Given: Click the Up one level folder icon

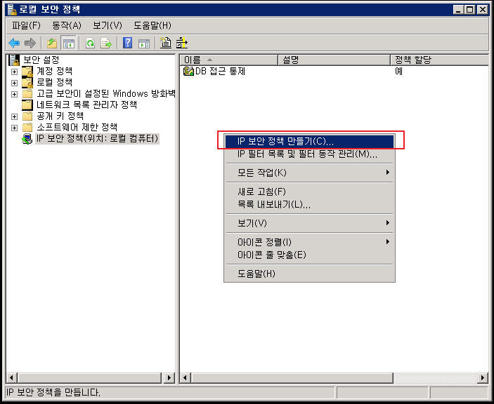Looking at the screenshot, I should click(52, 43).
